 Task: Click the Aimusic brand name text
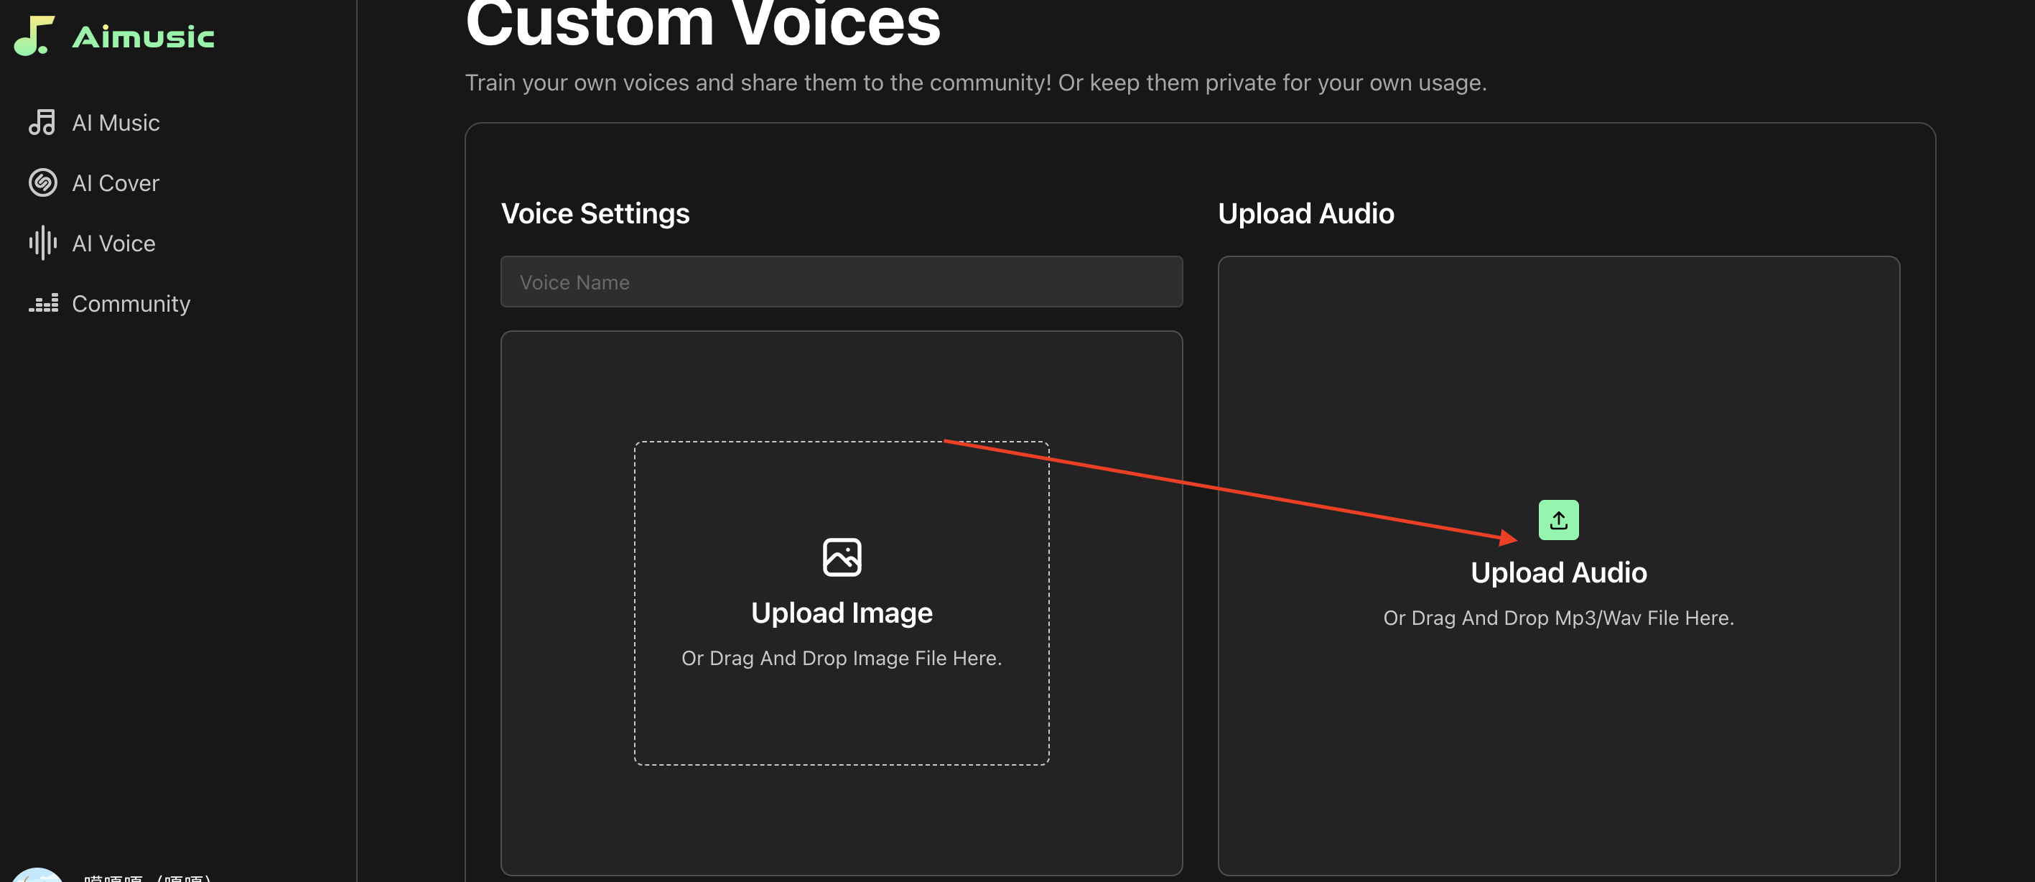tap(143, 37)
